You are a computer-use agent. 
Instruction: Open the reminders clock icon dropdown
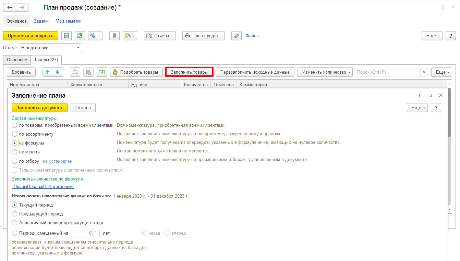(x=130, y=36)
